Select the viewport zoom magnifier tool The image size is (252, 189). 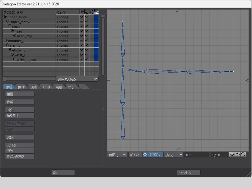[x=243, y=154]
